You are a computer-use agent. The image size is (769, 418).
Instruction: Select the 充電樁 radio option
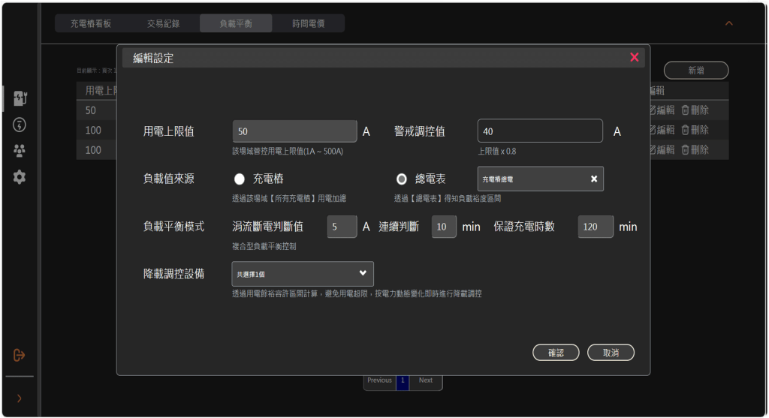coord(240,179)
